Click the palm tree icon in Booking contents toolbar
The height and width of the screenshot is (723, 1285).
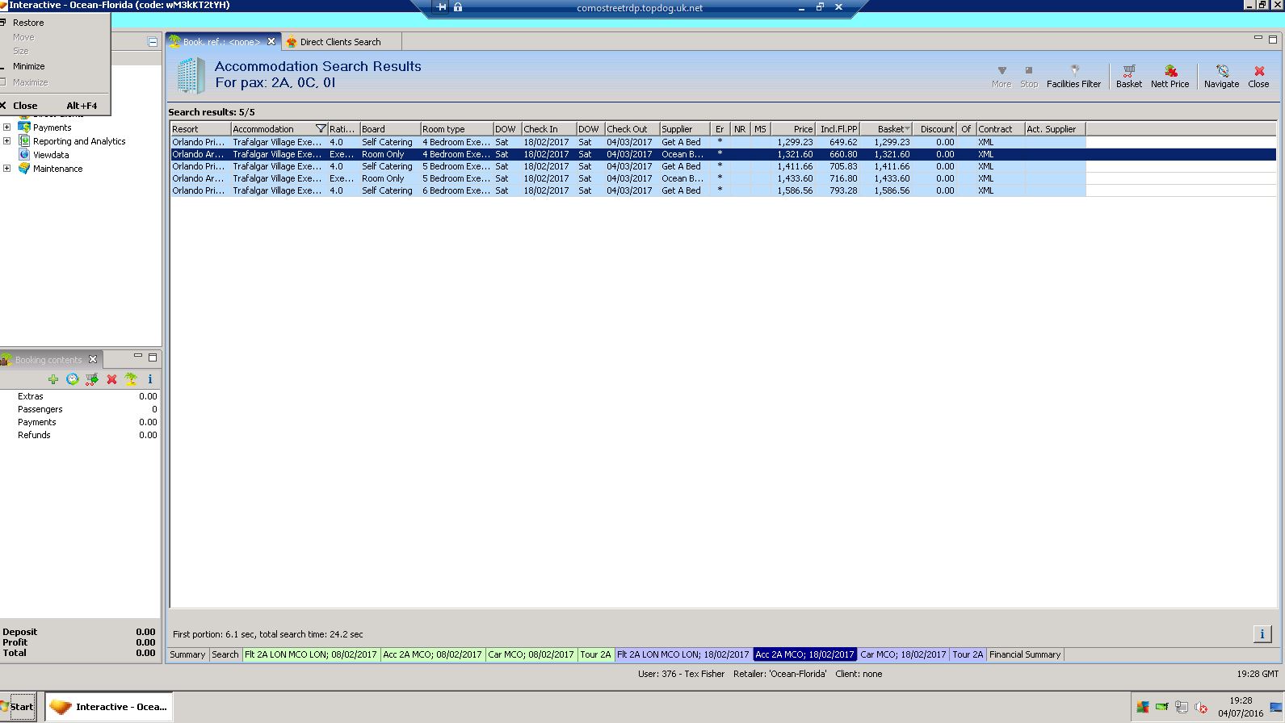point(131,379)
